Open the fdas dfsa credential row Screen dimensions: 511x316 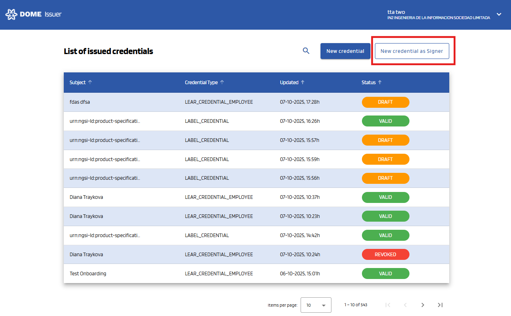tap(80, 102)
